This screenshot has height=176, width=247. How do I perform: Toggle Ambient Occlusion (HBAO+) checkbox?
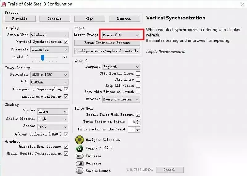(x=66, y=134)
